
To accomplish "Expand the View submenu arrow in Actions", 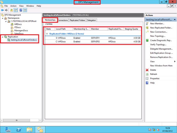I will click(x=175, y=61).
